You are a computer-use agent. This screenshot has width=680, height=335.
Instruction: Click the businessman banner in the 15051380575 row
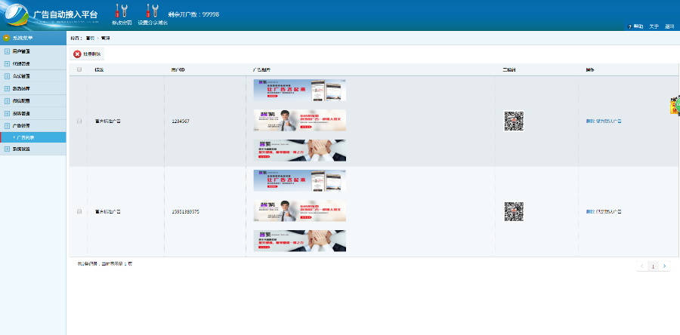point(300,211)
